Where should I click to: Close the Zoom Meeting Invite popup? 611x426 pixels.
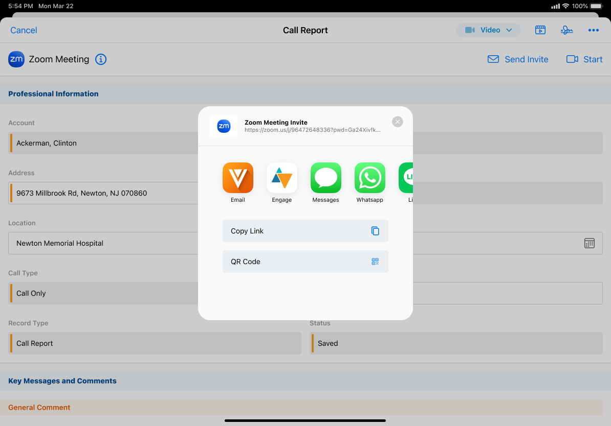pyautogui.click(x=398, y=122)
